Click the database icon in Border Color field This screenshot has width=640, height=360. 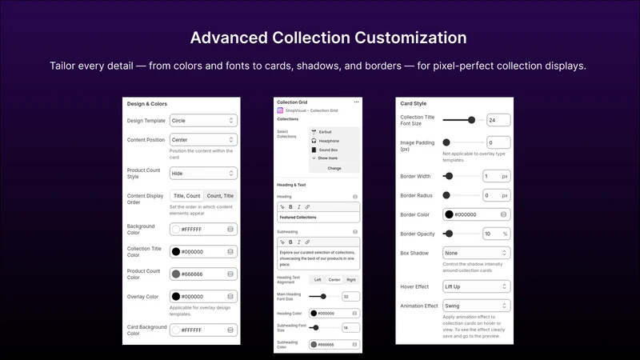(503, 214)
